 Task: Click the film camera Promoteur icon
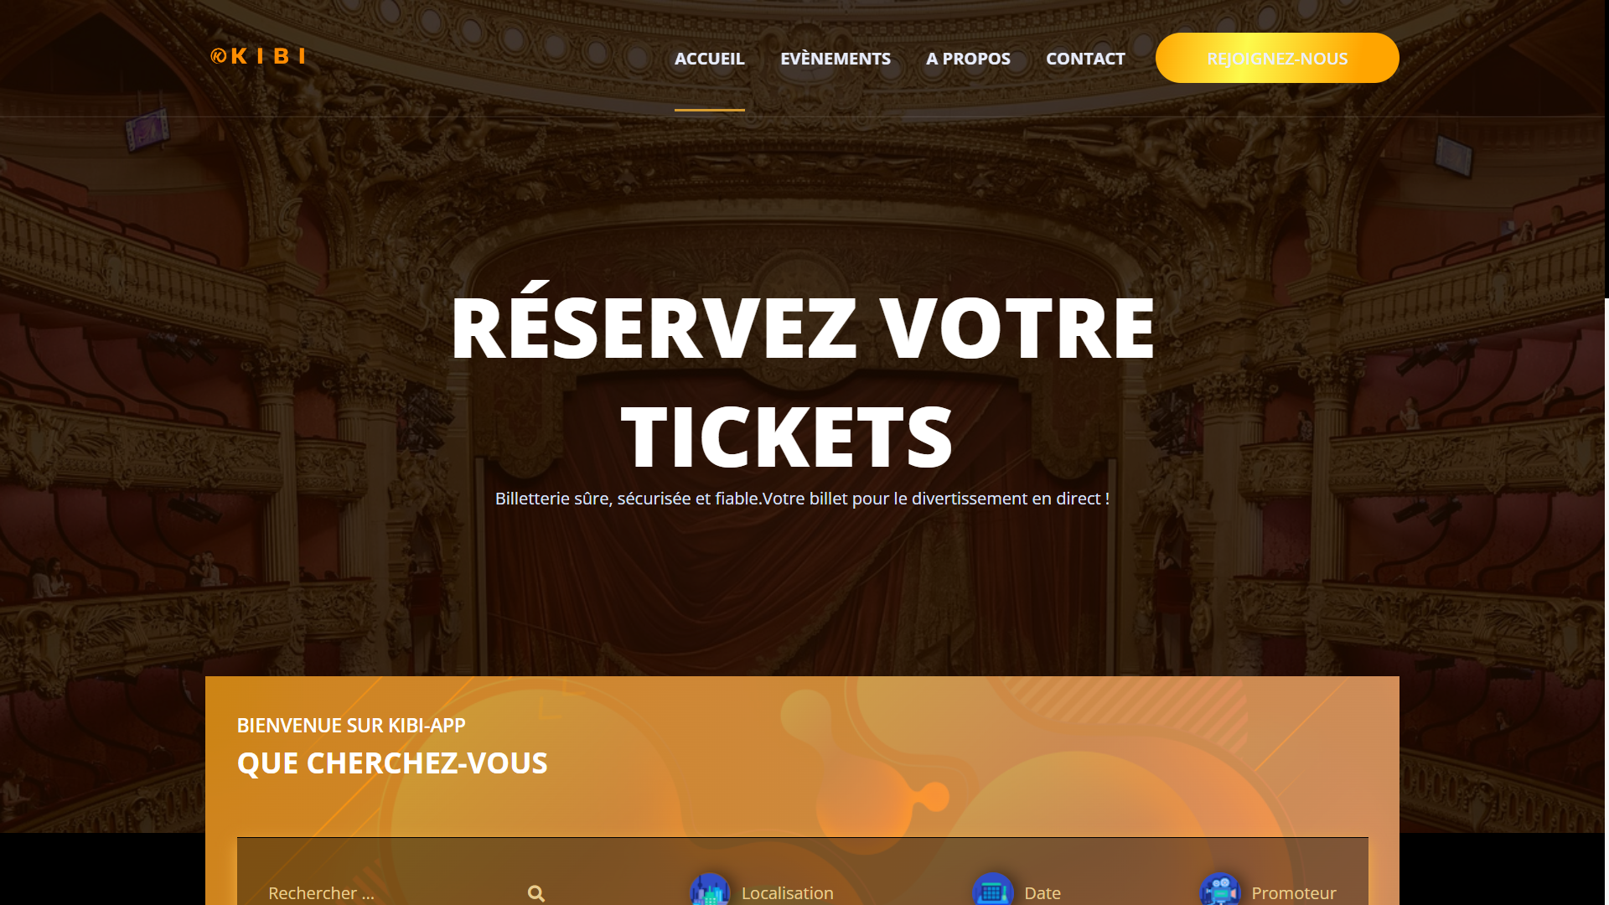point(1220,890)
